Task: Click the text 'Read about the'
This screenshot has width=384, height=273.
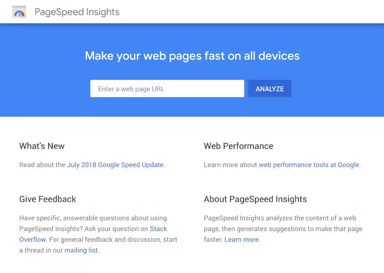Action: coord(42,165)
